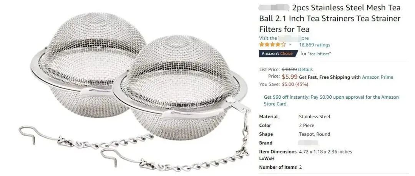The height and width of the screenshot is (176, 415).
Task: Click the Visit the Store link
Action: (284, 38)
